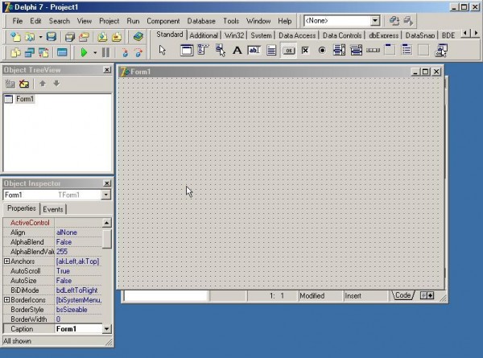Viewport: 483px width, 358px height.
Task: Select the Label component (letter A)
Action: pyautogui.click(x=237, y=50)
